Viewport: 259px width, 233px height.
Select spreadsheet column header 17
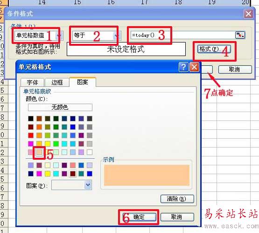click(x=145, y=2)
